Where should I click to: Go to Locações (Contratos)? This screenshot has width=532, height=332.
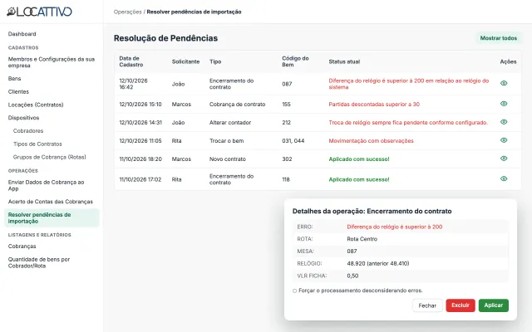pos(36,105)
